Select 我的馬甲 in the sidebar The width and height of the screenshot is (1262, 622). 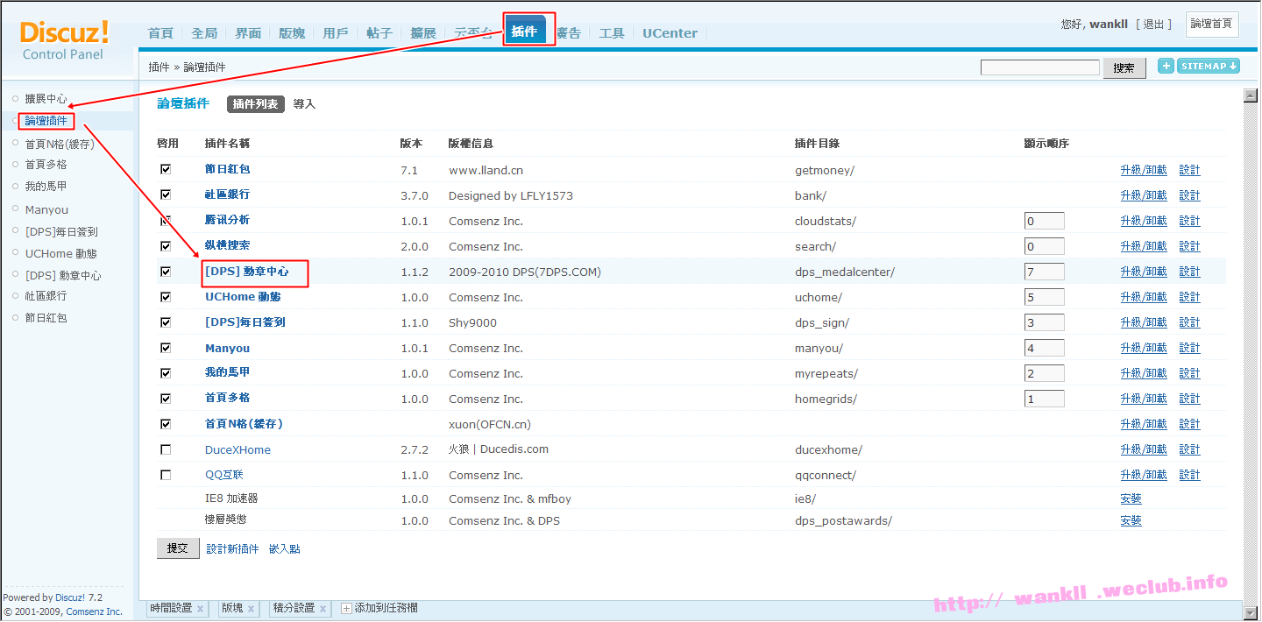tap(46, 187)
